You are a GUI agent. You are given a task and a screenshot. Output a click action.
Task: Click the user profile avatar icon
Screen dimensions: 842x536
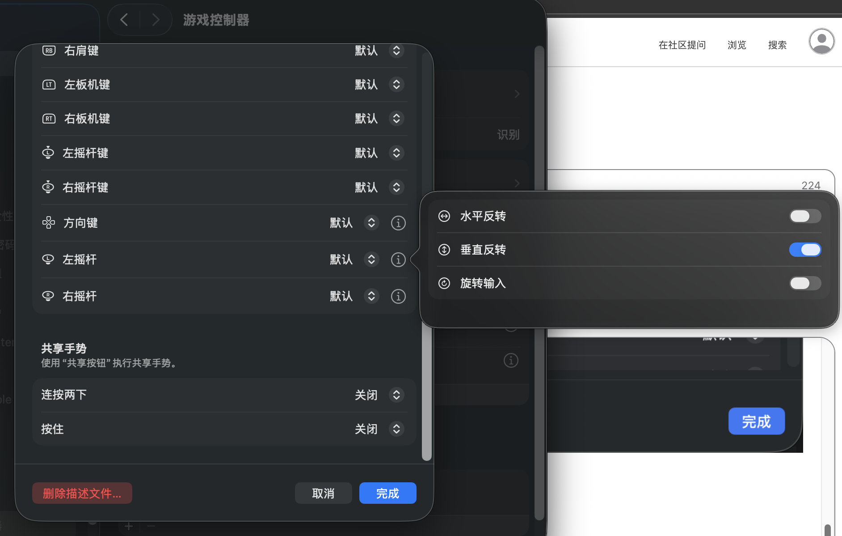(821, 41)
